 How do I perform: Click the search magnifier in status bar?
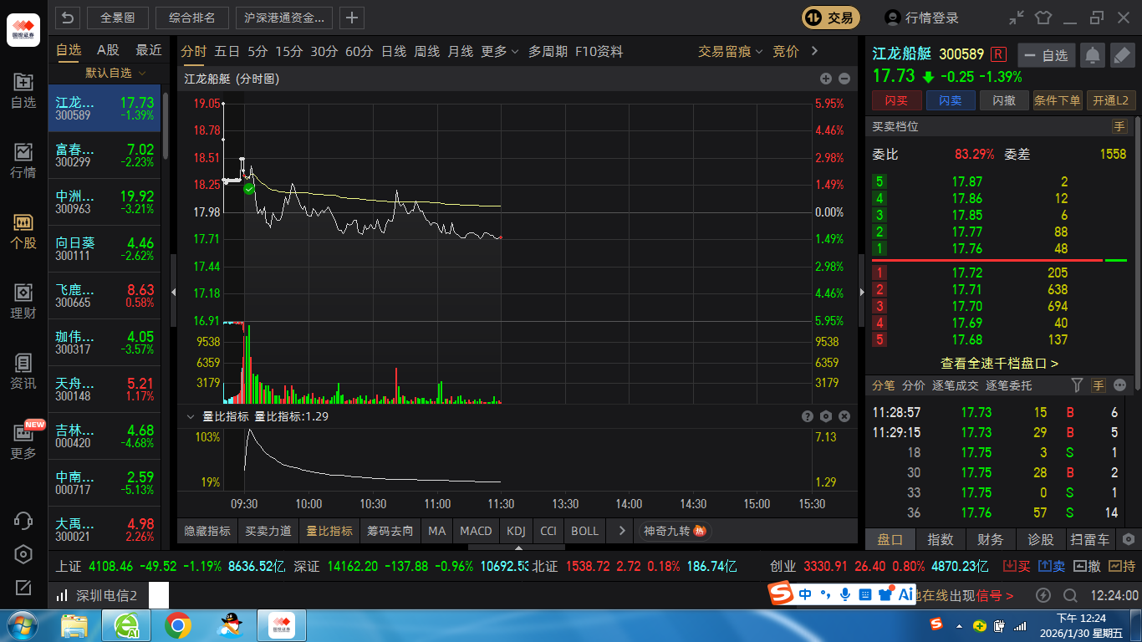click(x=1070, y=595)
